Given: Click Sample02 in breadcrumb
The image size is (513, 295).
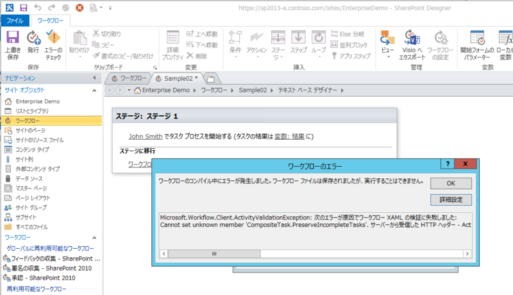Looking at the screenshot, I should pyautogui.click(x=253, y=90).
